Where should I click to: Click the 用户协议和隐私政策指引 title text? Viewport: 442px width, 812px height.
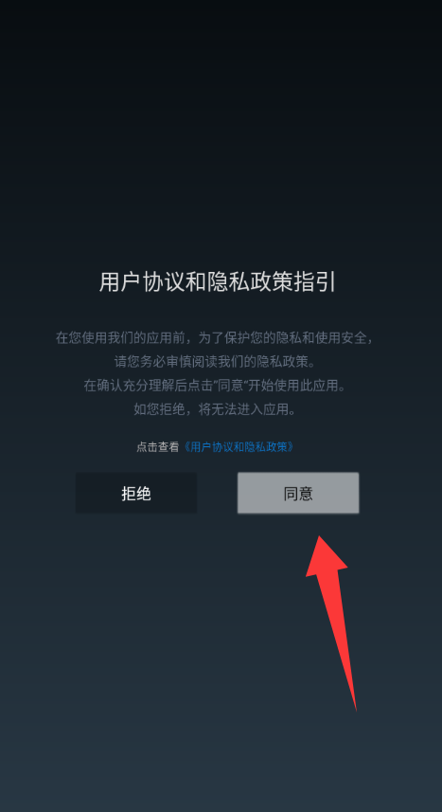[218, 282]
